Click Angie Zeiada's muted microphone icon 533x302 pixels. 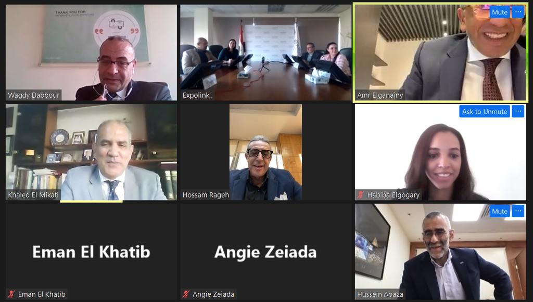click(x=186, y=294)
